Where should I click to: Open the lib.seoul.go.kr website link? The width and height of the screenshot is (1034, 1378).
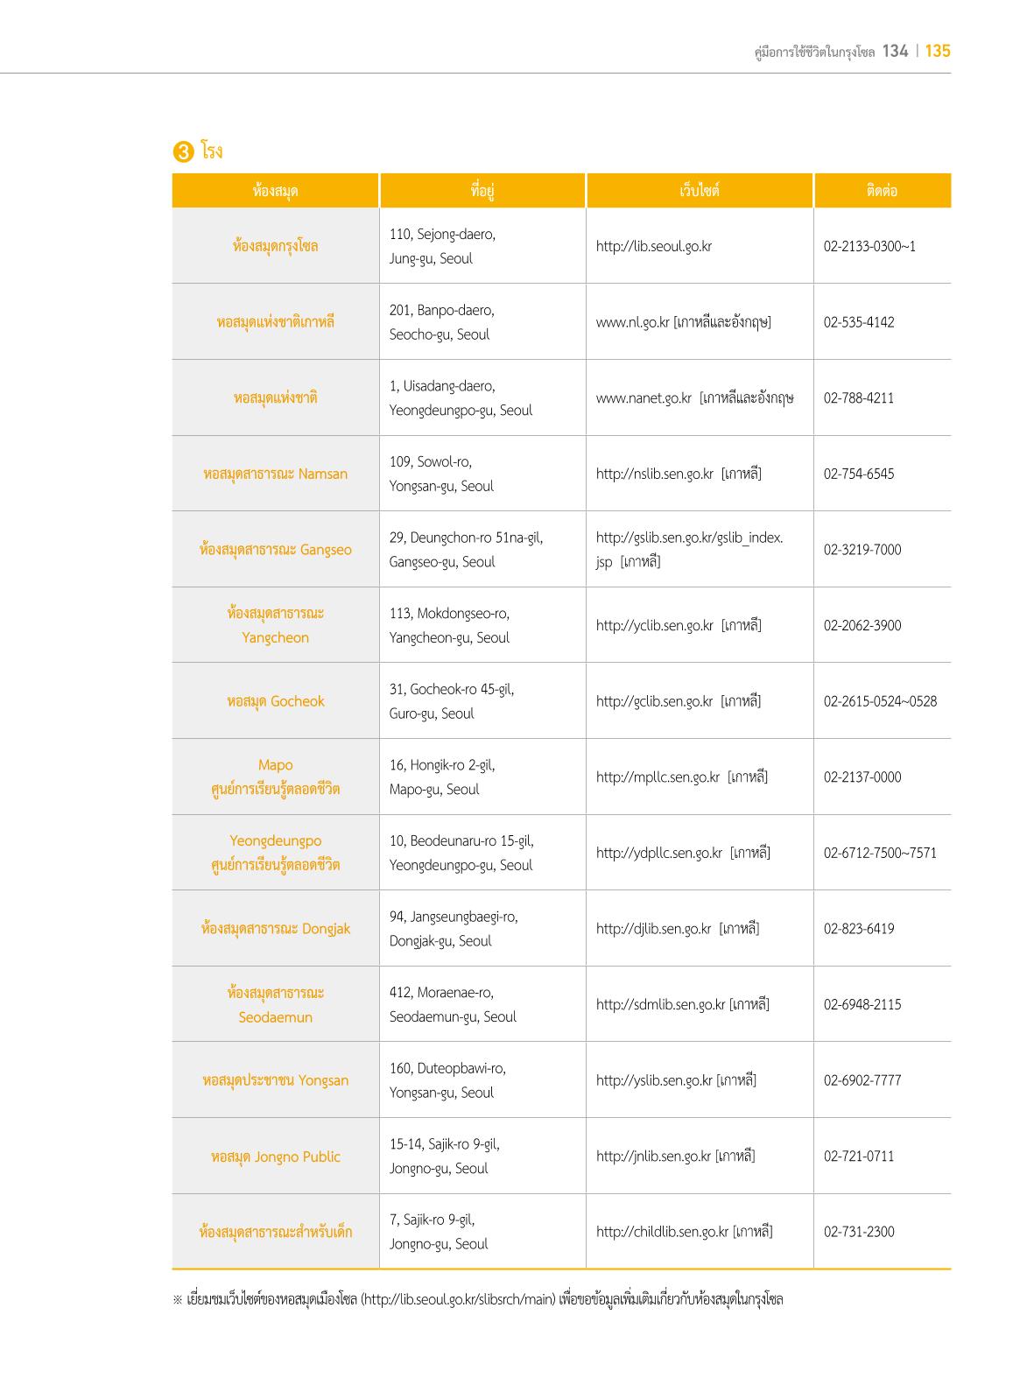653,246
